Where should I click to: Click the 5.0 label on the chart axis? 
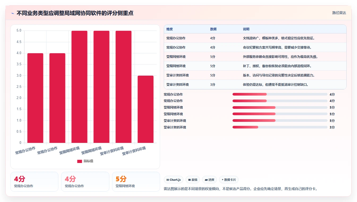19,31
